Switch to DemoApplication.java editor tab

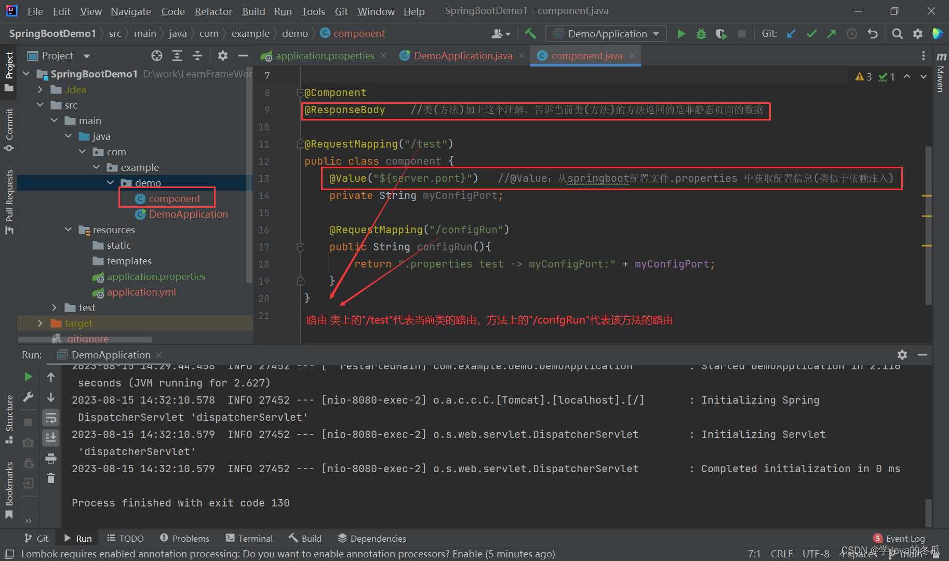[463, 56]
